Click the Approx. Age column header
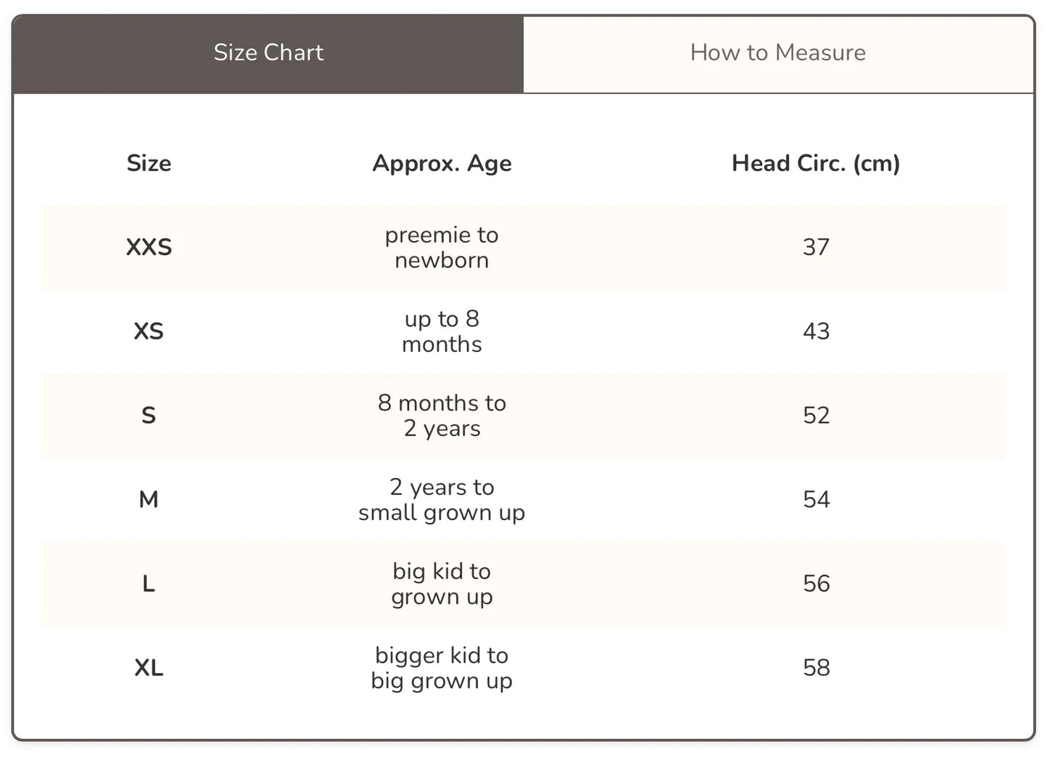 (442, 163)
